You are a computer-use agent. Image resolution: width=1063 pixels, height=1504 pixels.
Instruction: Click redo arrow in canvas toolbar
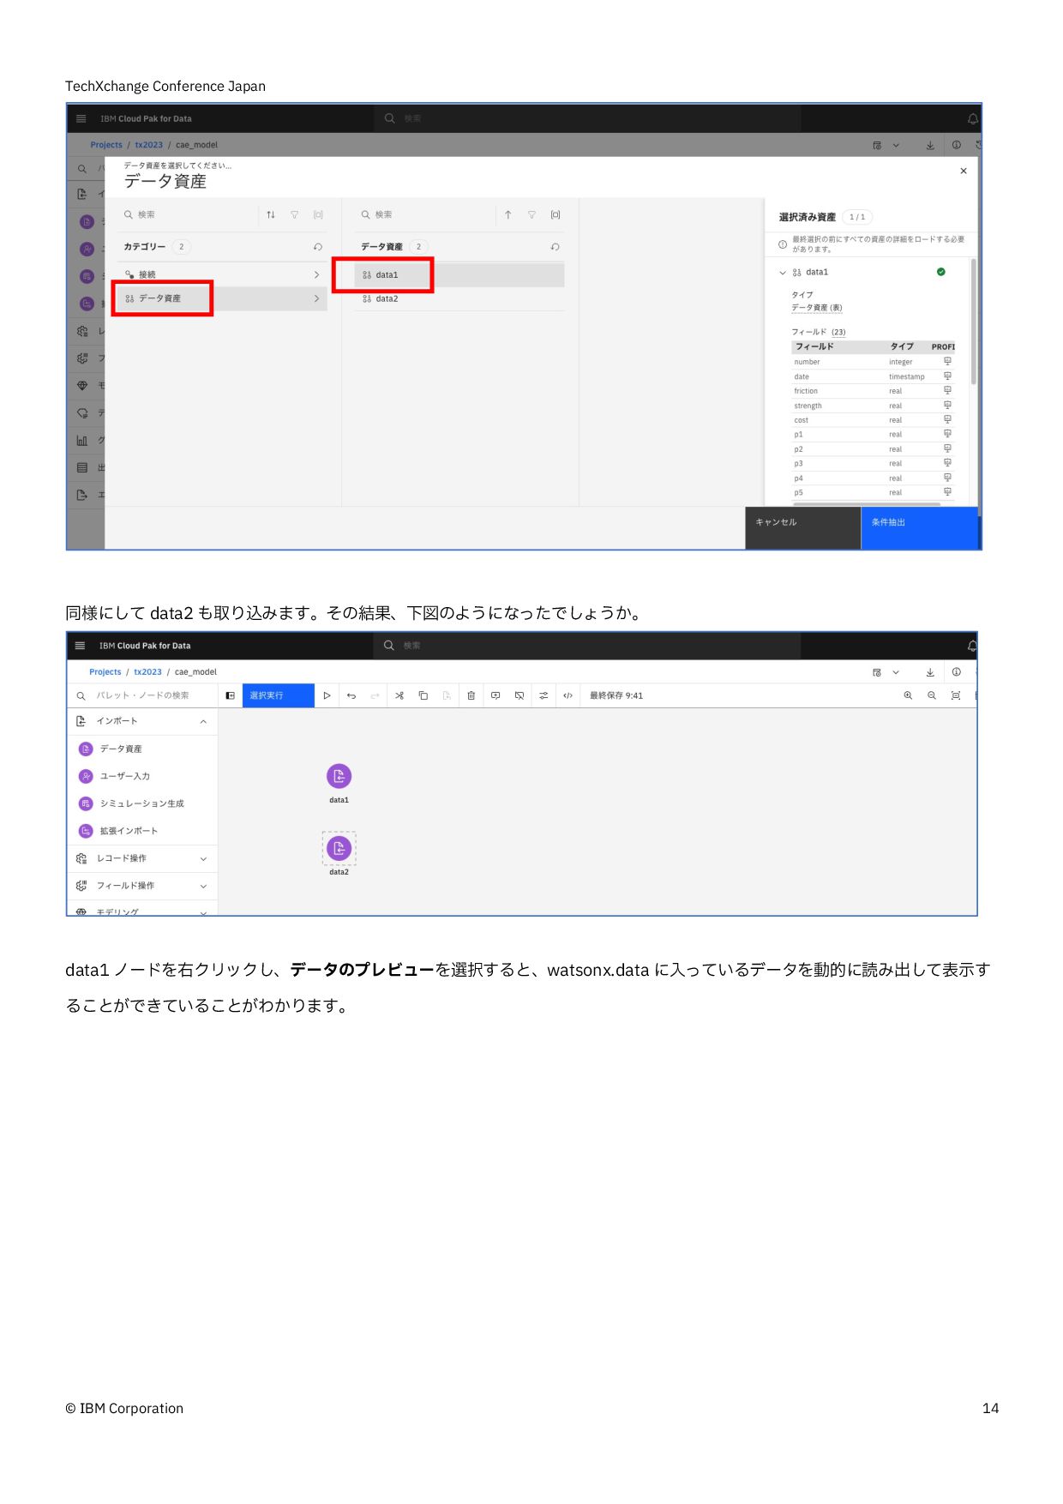tap(375, 695)
